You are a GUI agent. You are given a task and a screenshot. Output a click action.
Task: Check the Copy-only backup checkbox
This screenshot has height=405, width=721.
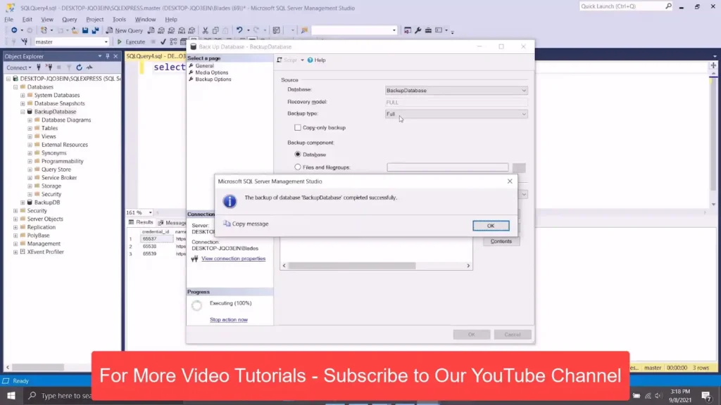(298, 128)
